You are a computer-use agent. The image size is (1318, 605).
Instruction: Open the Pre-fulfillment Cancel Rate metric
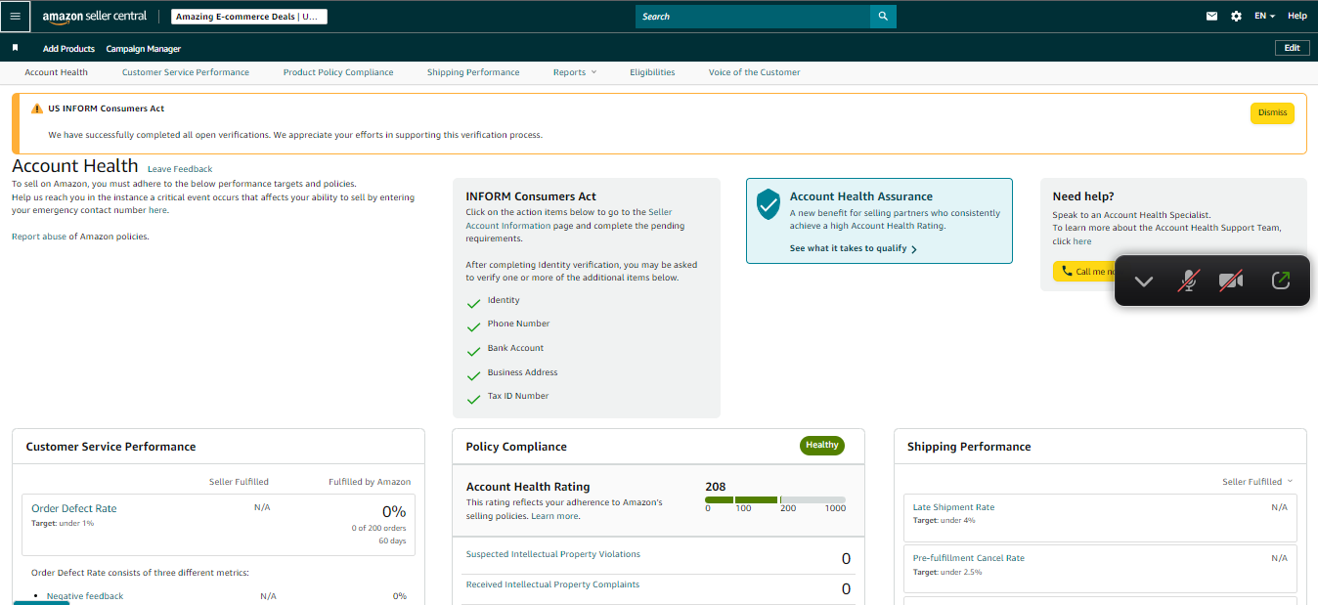pos(969,558)
